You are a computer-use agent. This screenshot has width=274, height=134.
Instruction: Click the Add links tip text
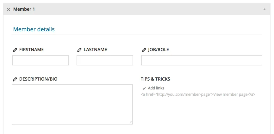(x=156, y=88)
